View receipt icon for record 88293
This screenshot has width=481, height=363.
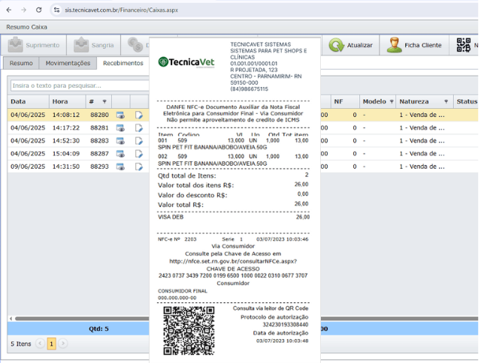[120, 166]
